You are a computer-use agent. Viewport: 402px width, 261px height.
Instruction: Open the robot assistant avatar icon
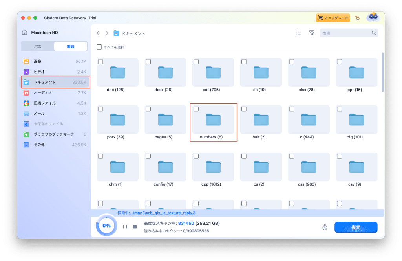click(x=373, y=17)
